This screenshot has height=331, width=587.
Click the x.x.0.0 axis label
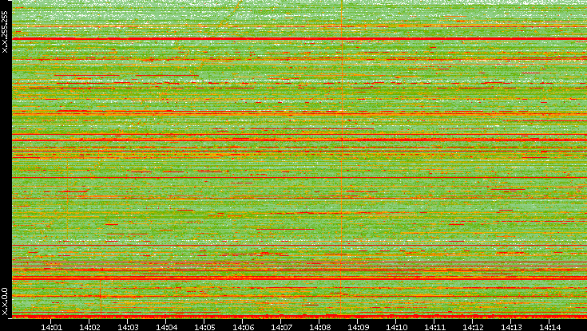pos(5,301)
